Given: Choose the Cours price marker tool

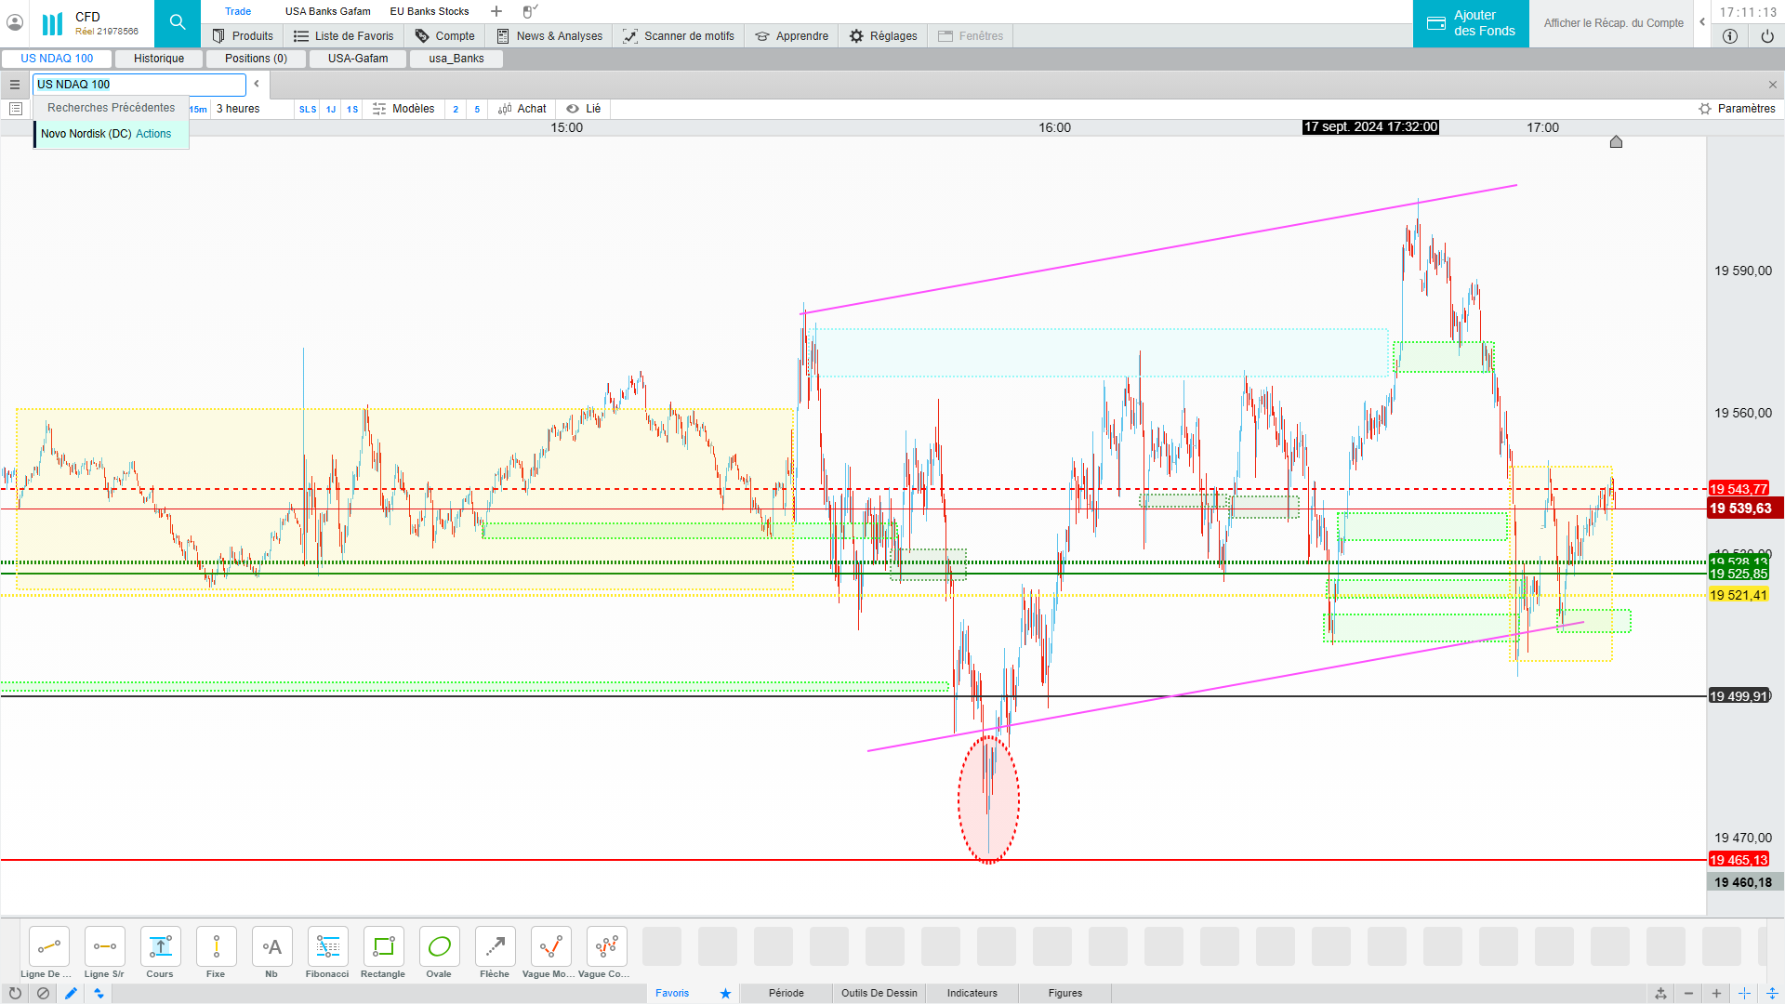Looking at the screenshot, I should pyautogui.click(x=160, y=947).
